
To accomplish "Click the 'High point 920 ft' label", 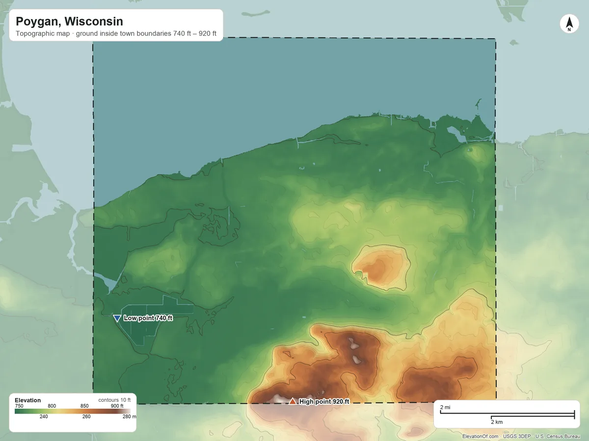I will coord(324,402).
